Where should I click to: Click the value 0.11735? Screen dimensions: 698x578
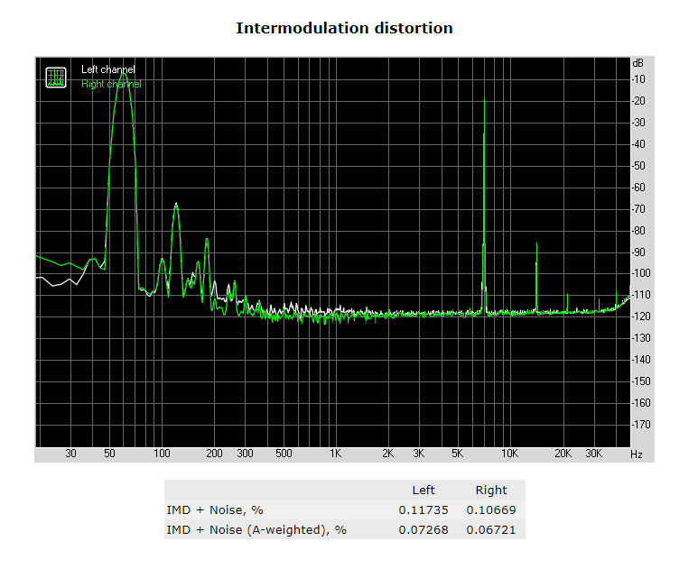(423, 510)
